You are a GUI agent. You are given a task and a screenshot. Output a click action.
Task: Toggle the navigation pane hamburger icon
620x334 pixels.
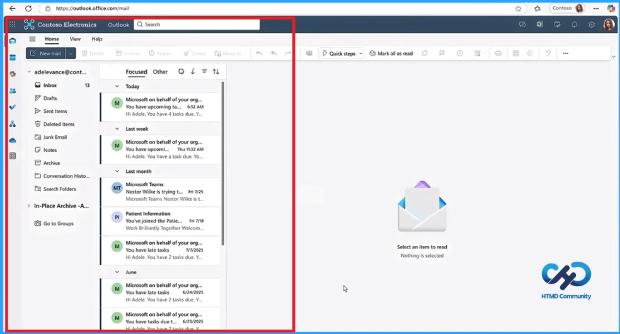pyautogui.click(x=32, y=39)
